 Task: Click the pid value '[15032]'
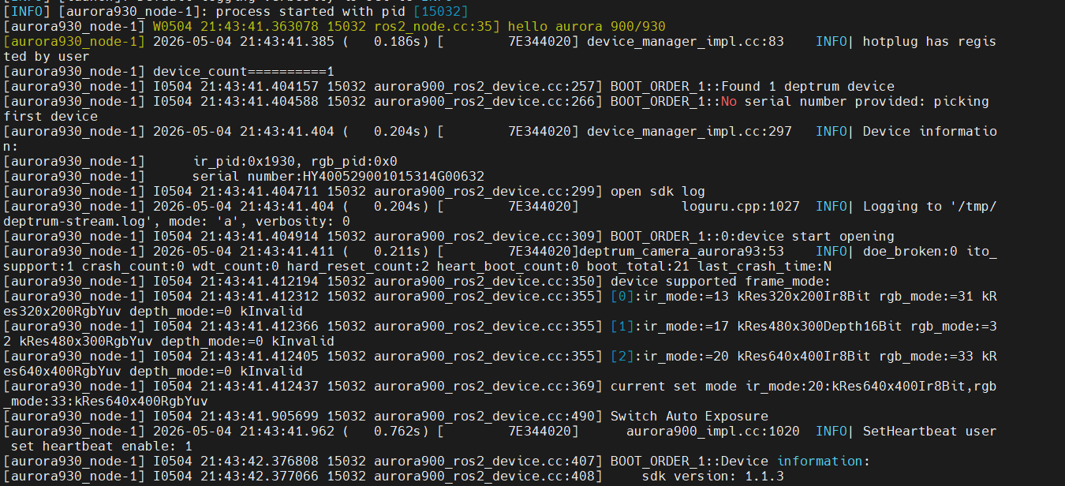point(441,11)
